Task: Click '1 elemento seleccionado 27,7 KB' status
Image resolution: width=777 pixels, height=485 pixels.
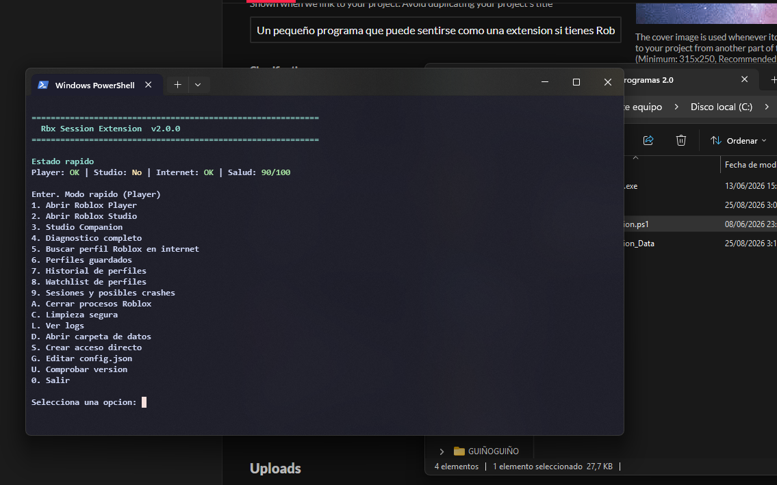Action: [x=552, y=467]
